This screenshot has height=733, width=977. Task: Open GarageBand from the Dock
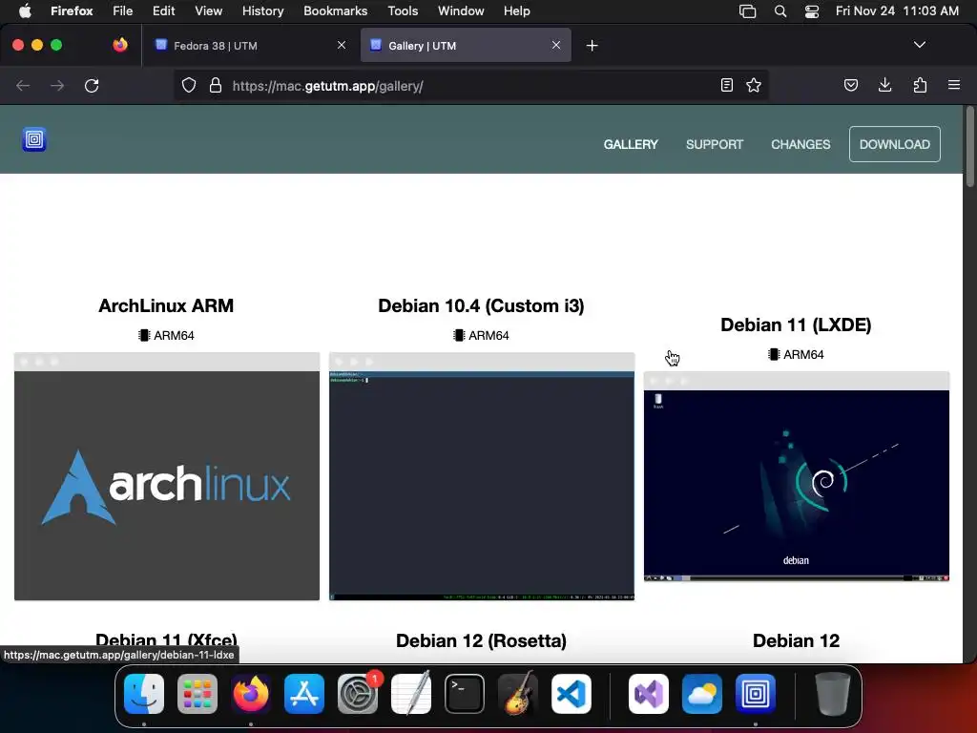(518, 694)
